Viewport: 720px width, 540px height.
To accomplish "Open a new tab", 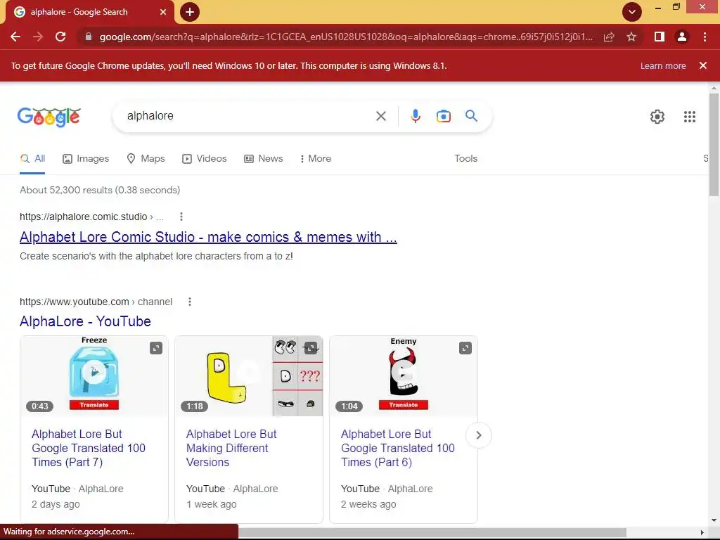I will [x=190, y=12].
